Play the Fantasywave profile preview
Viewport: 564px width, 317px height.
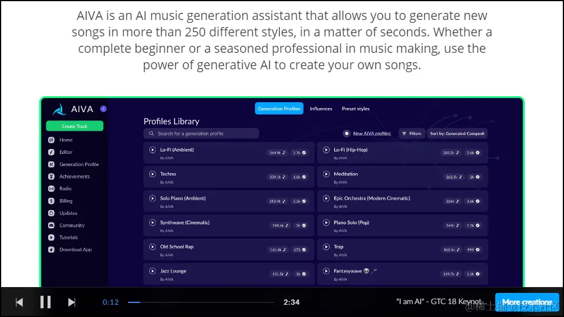point(326,271)
